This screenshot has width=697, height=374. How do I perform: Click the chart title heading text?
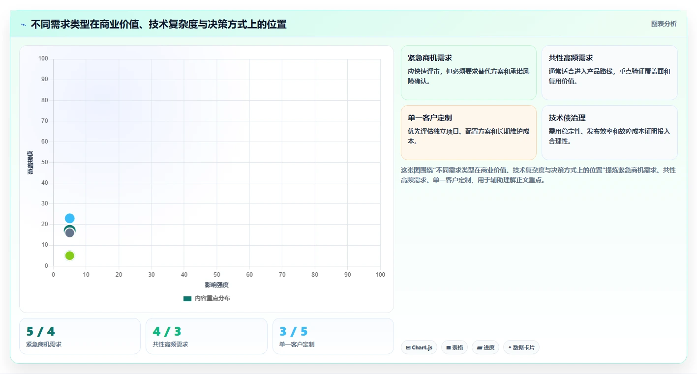[x=158, y=24]
